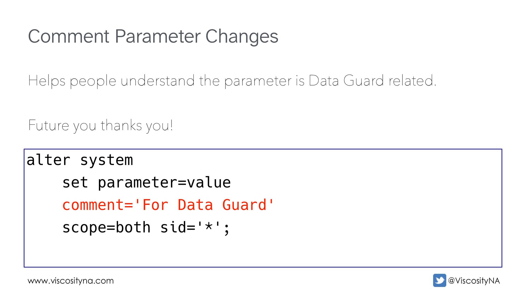Click the word Parameter in the slide title

click(x=158, y=36)
